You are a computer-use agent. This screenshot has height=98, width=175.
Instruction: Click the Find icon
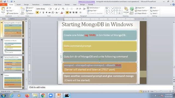(153, 8)
